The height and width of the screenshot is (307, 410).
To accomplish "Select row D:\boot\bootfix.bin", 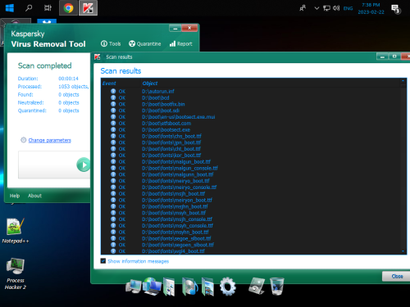I will point(251,104).
